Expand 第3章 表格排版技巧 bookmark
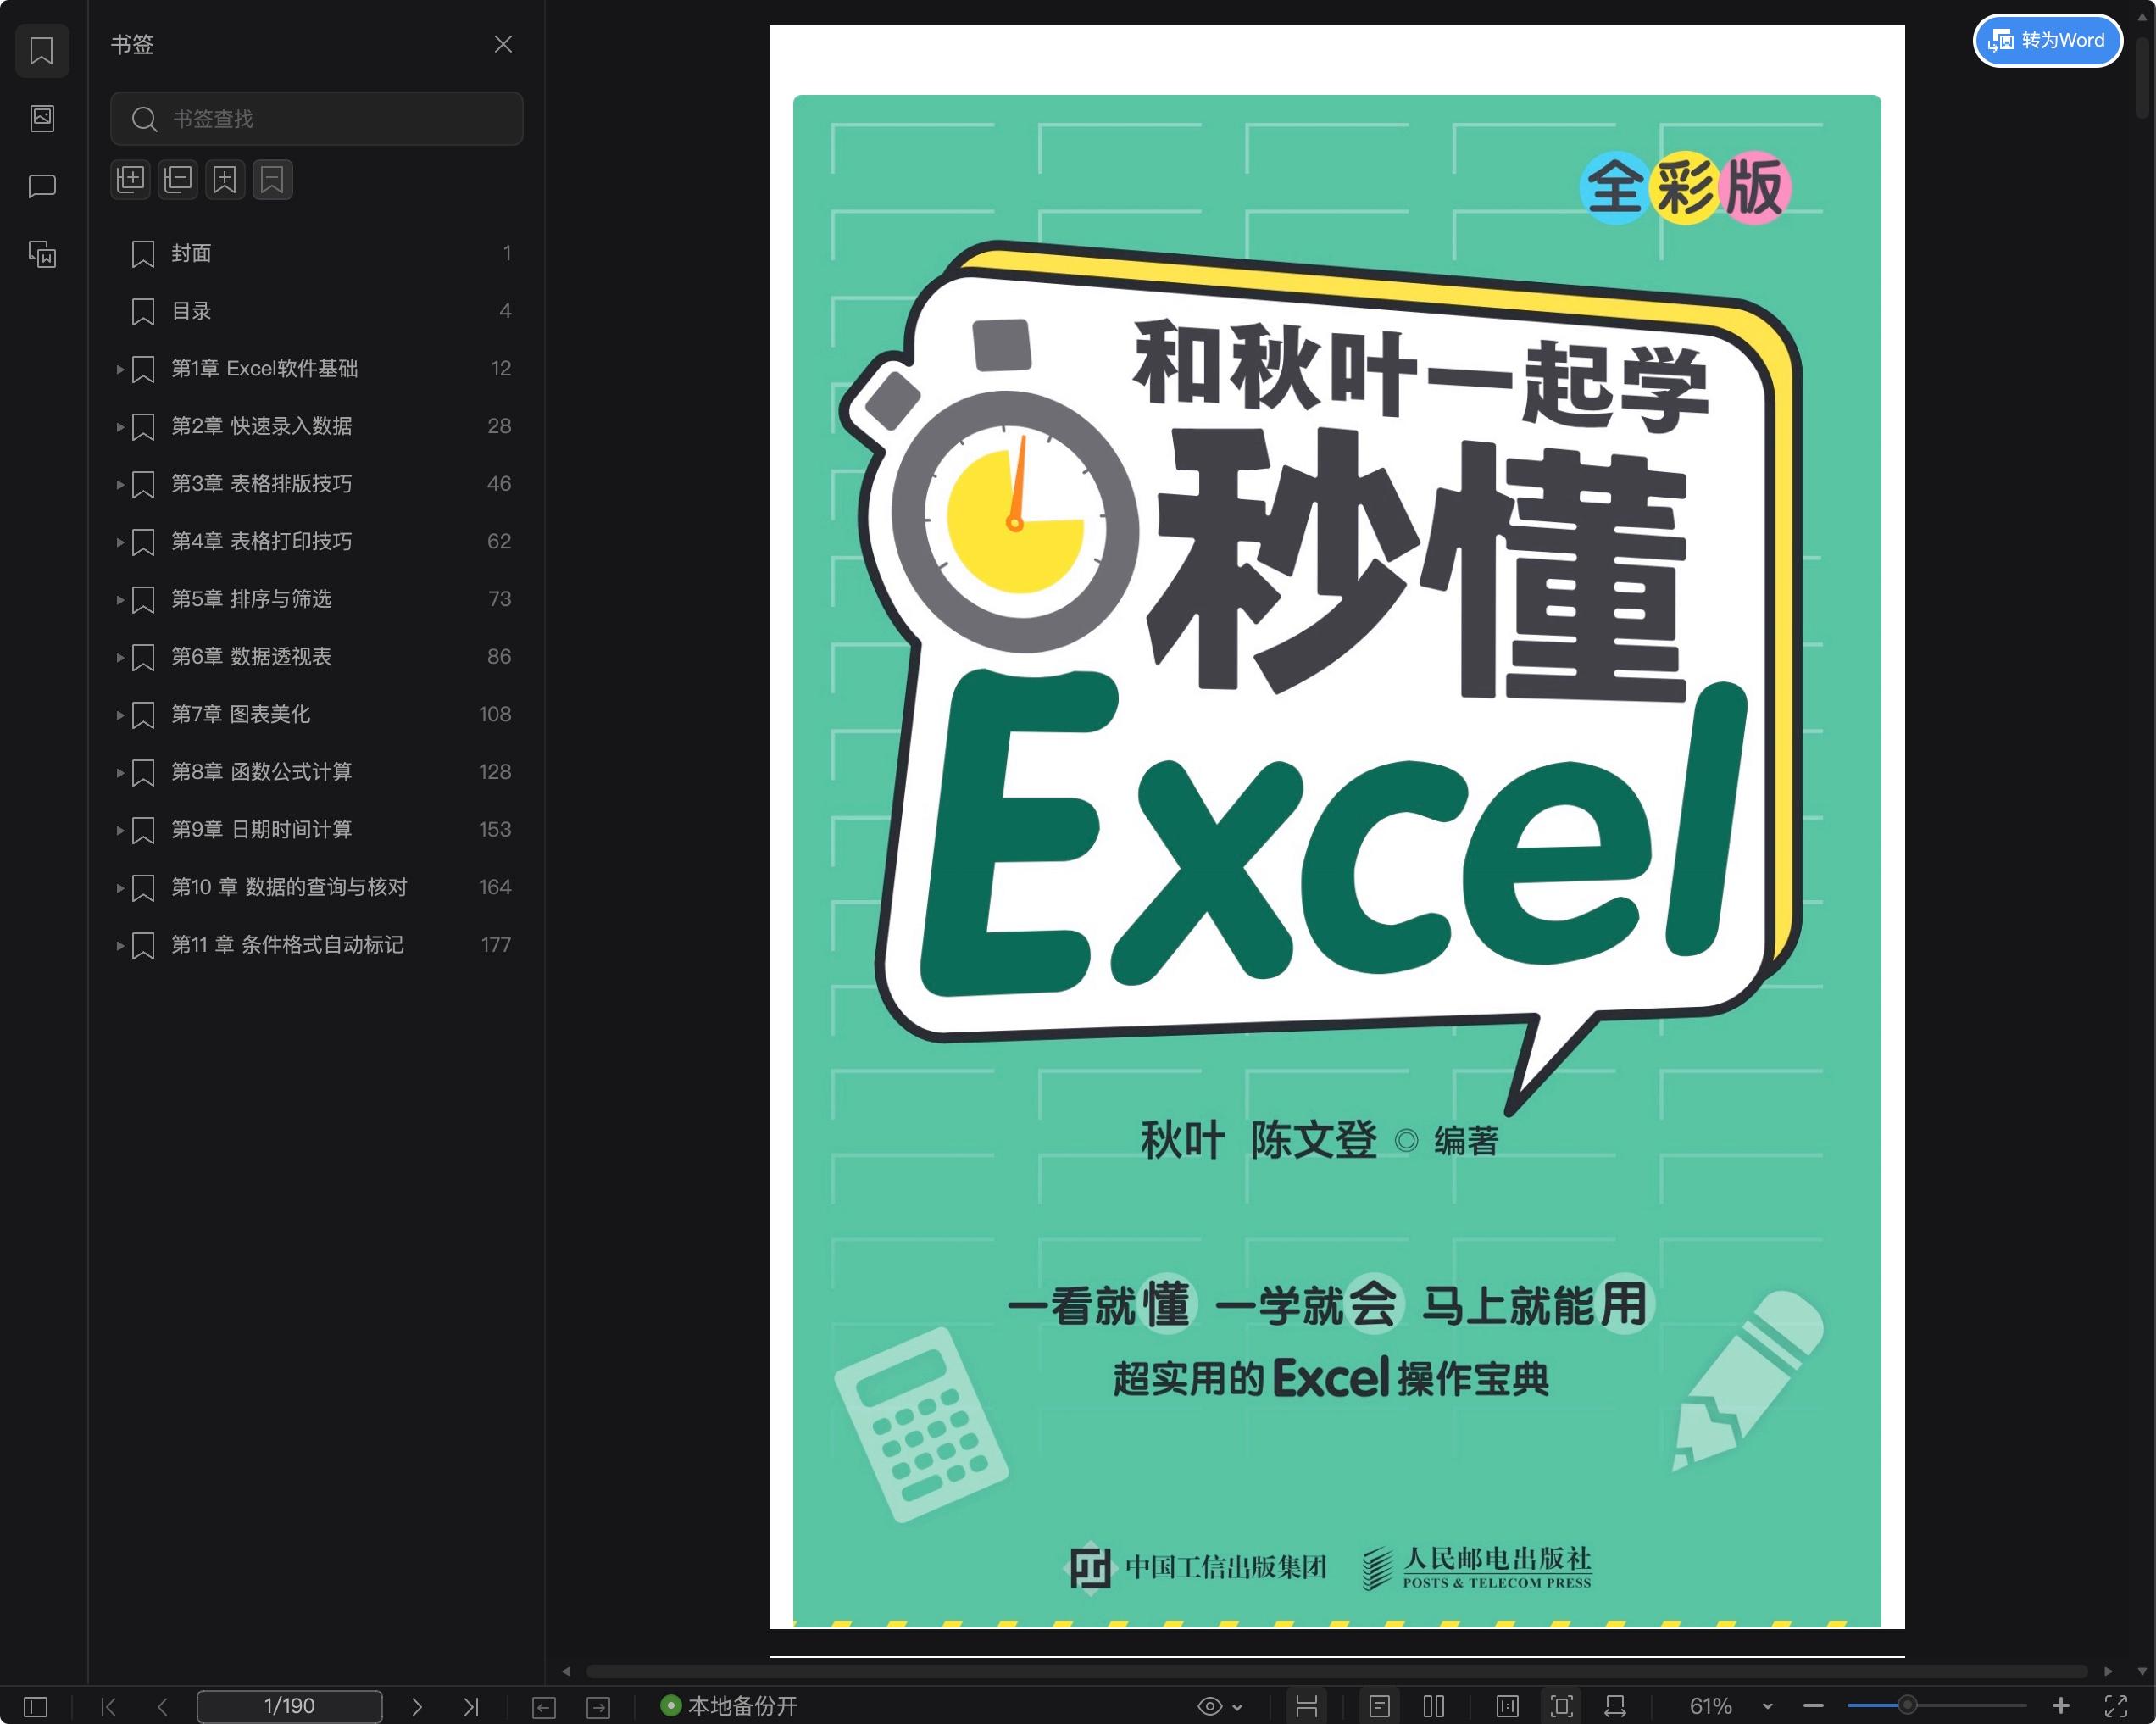Viewport: 2156px width, 1724px height. tap(120, 484)
